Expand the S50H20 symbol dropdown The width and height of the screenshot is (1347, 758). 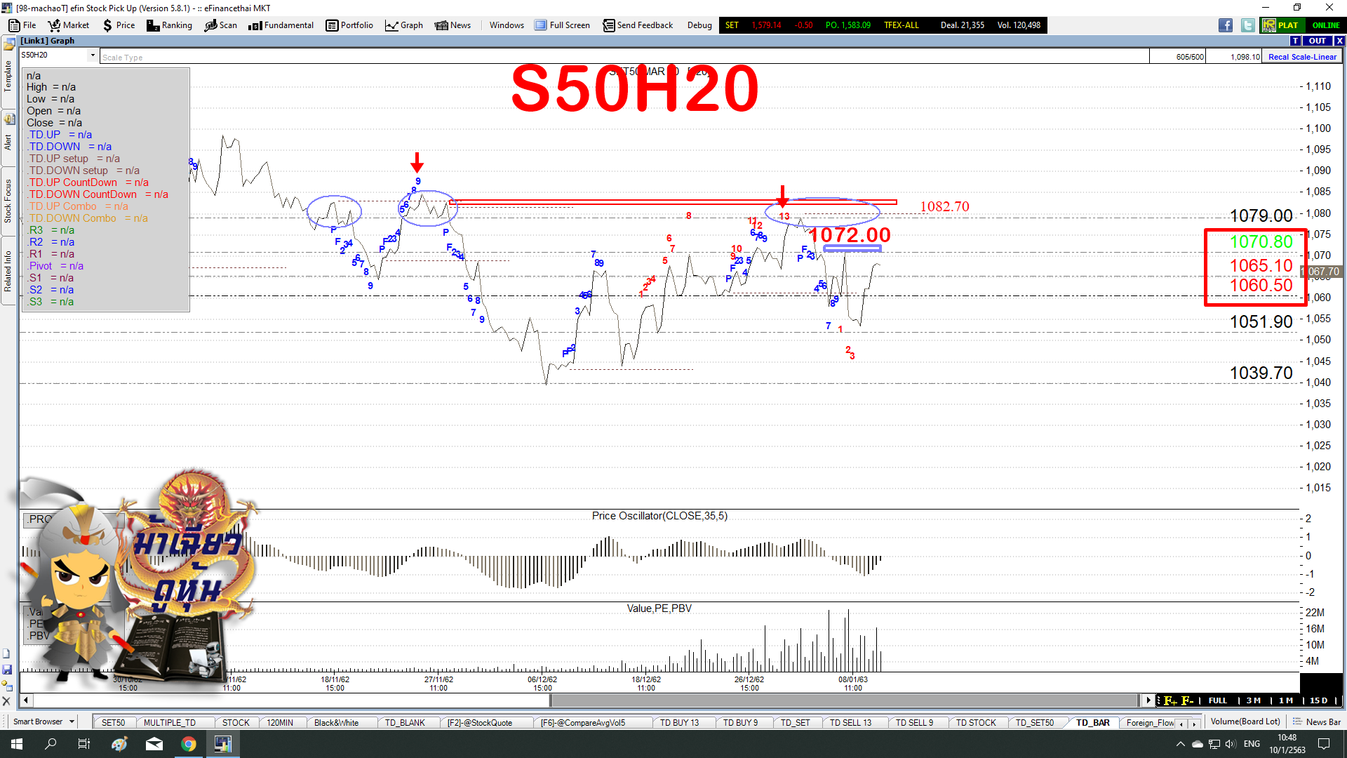coord(93,55)
